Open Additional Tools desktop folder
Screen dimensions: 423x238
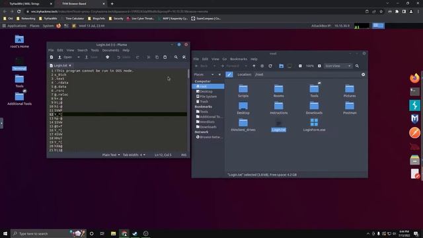point(19,99)
